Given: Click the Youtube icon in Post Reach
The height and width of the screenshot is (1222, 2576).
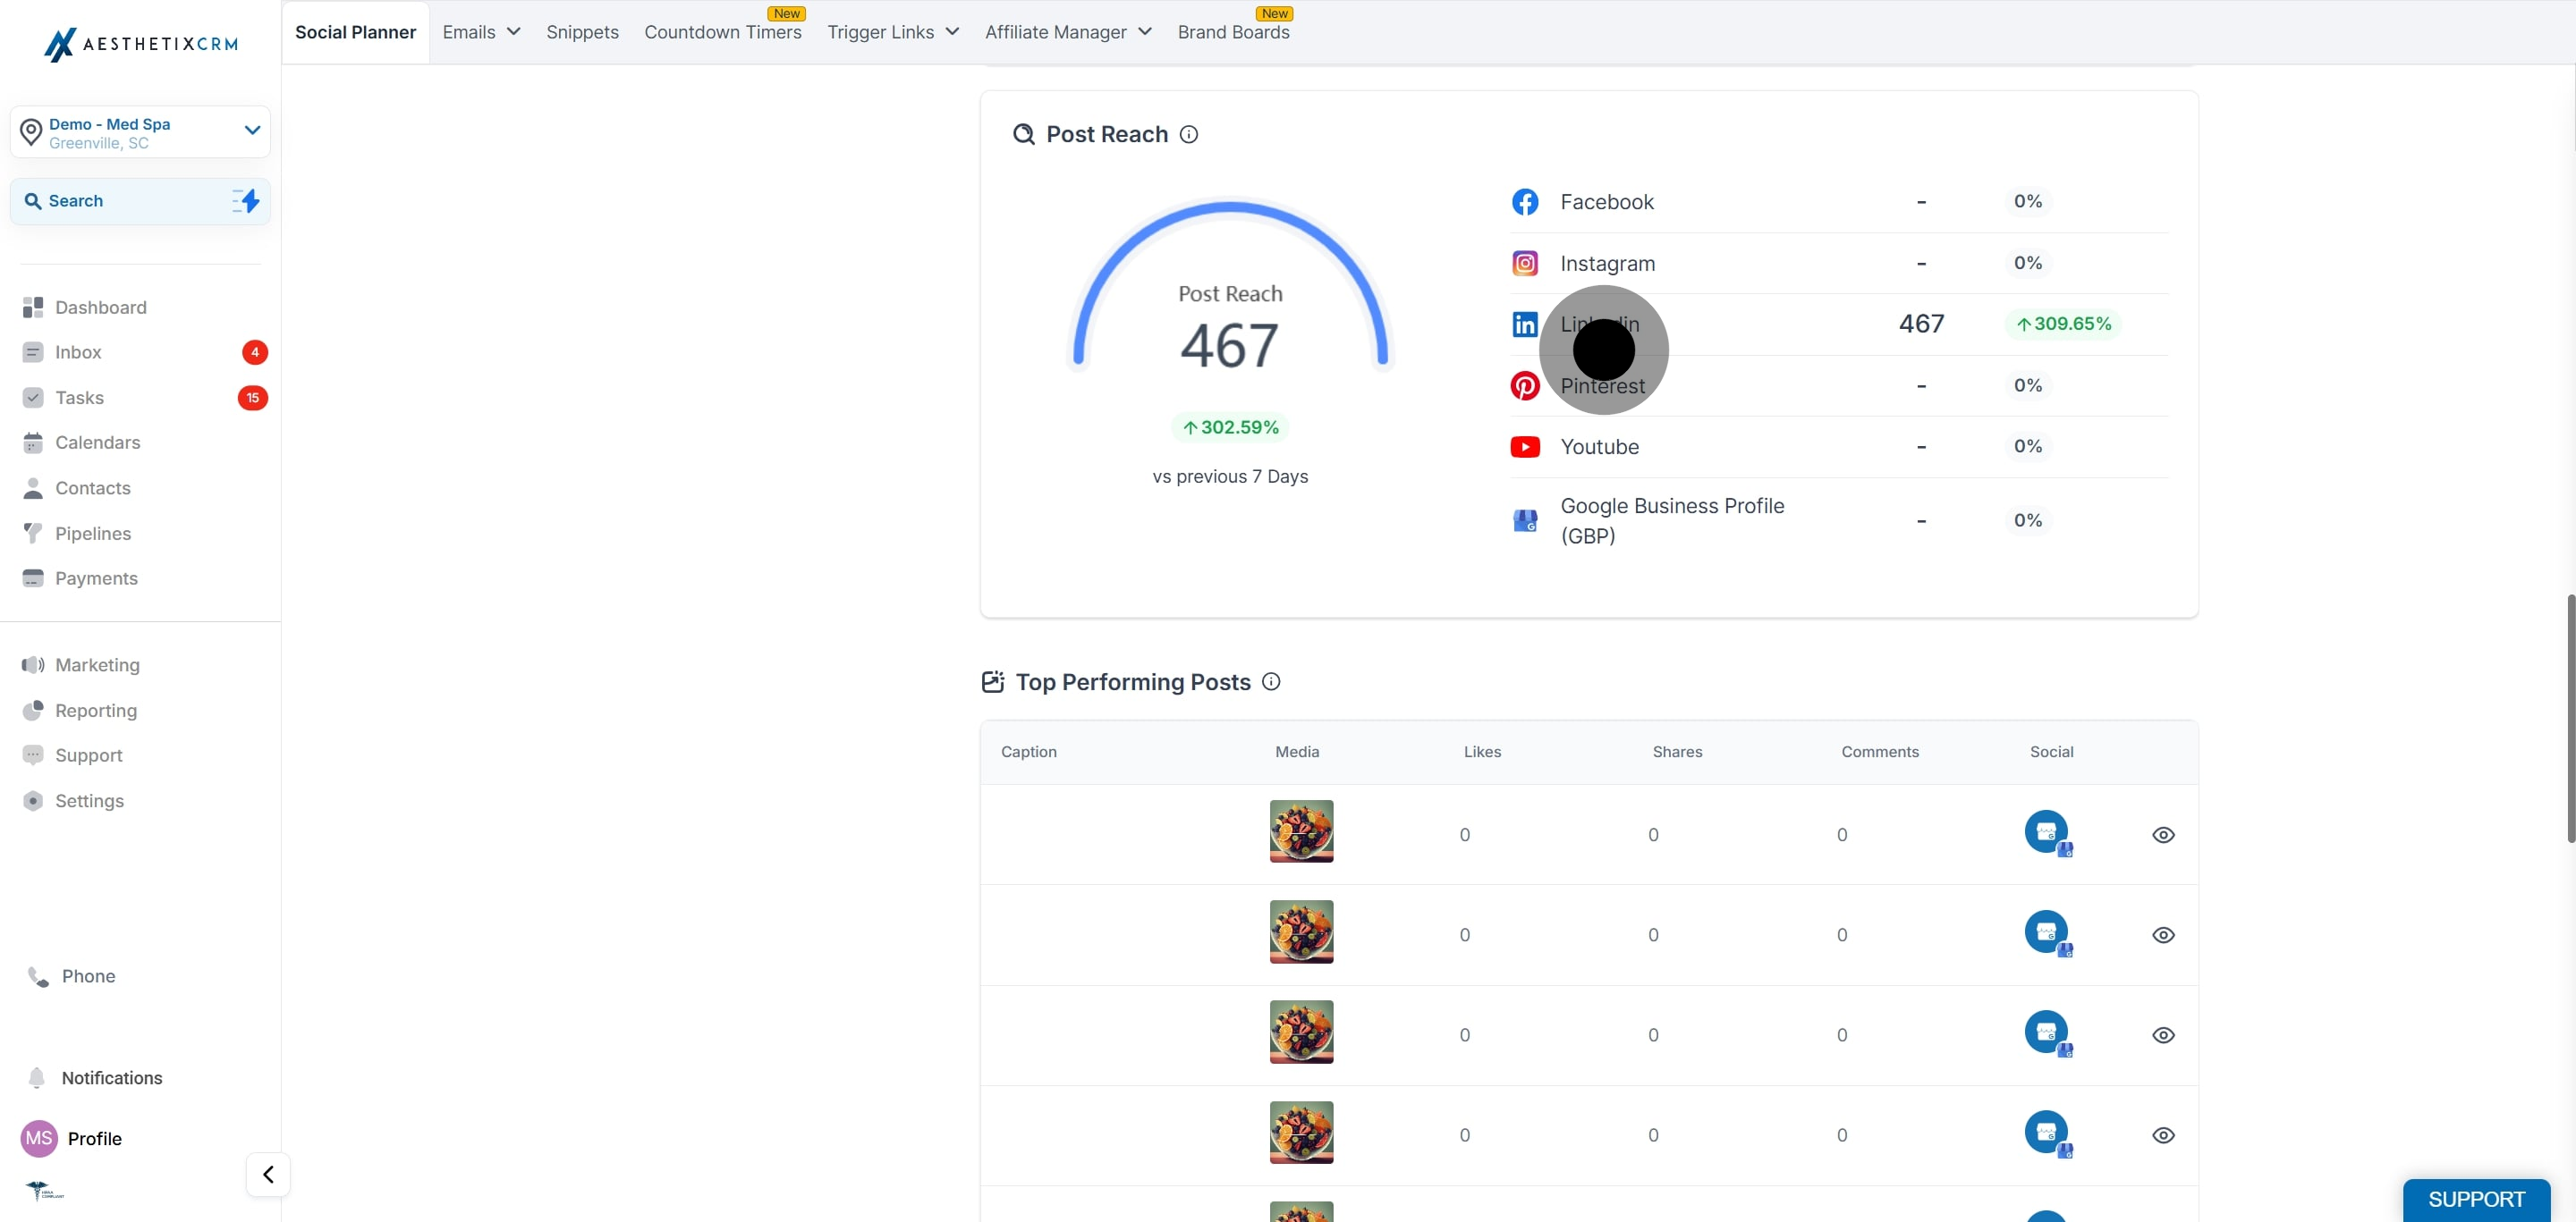Looking at the screenshot, I should click(1525, 447).
